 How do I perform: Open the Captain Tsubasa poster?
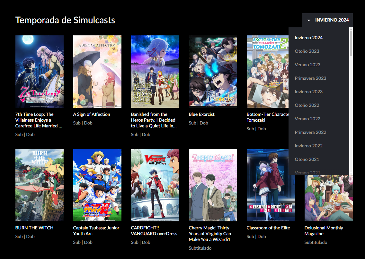[x=97, y=185]
